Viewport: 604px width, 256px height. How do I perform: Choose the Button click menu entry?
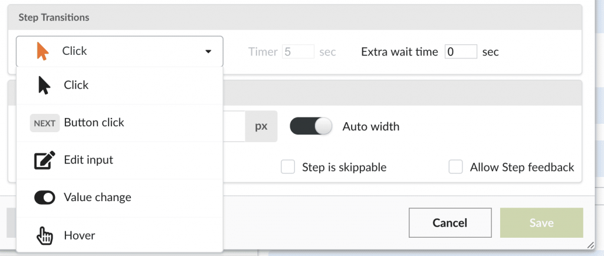pos(119,123)
